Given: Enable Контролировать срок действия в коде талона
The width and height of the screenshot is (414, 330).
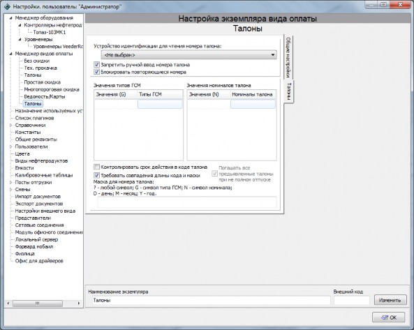Looking at the screenshot, I should tap(96, 167).
